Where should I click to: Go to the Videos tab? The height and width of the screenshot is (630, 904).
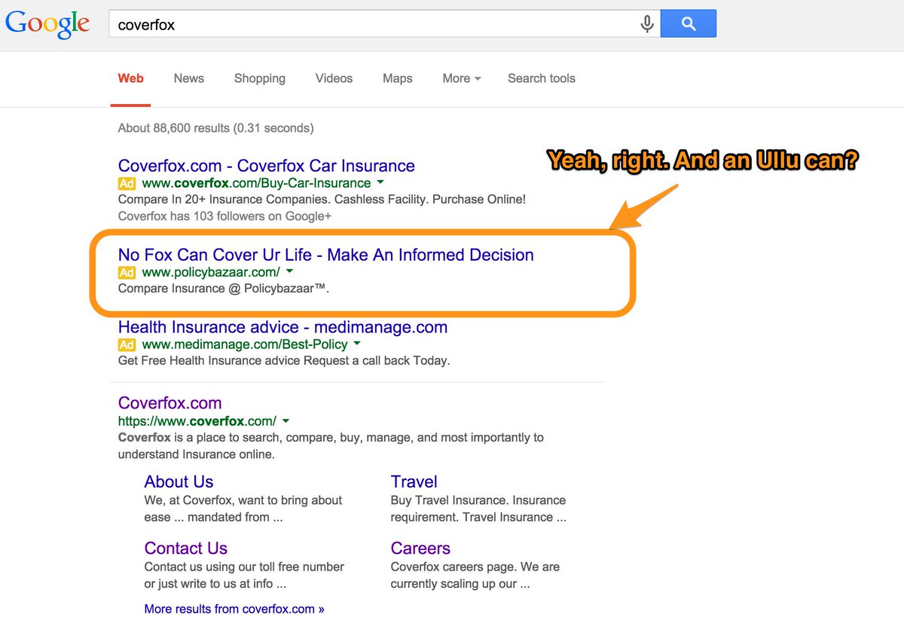pos(334,78)
